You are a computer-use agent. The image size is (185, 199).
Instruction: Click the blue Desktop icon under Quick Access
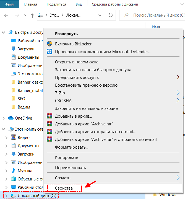click(14, 41)
